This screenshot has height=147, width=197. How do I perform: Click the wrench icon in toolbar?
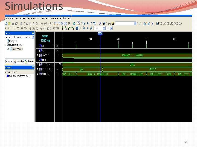100,23
